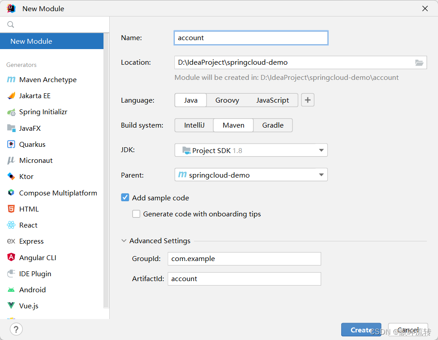Choose the Spring Initializr leaf icon
This screenshot has width=438, height=340.
click(11, 112)
